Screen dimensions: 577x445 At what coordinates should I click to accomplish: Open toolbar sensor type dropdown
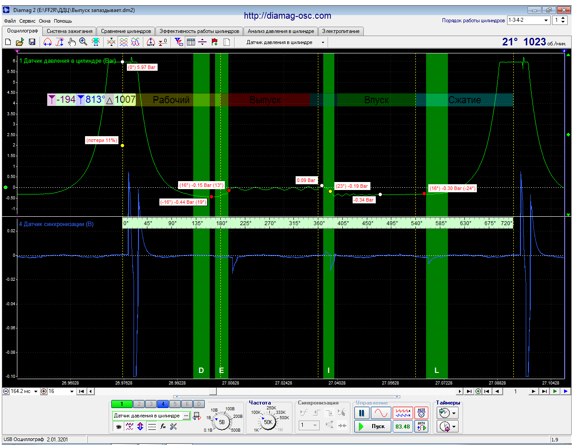click(x=323, y=42)
